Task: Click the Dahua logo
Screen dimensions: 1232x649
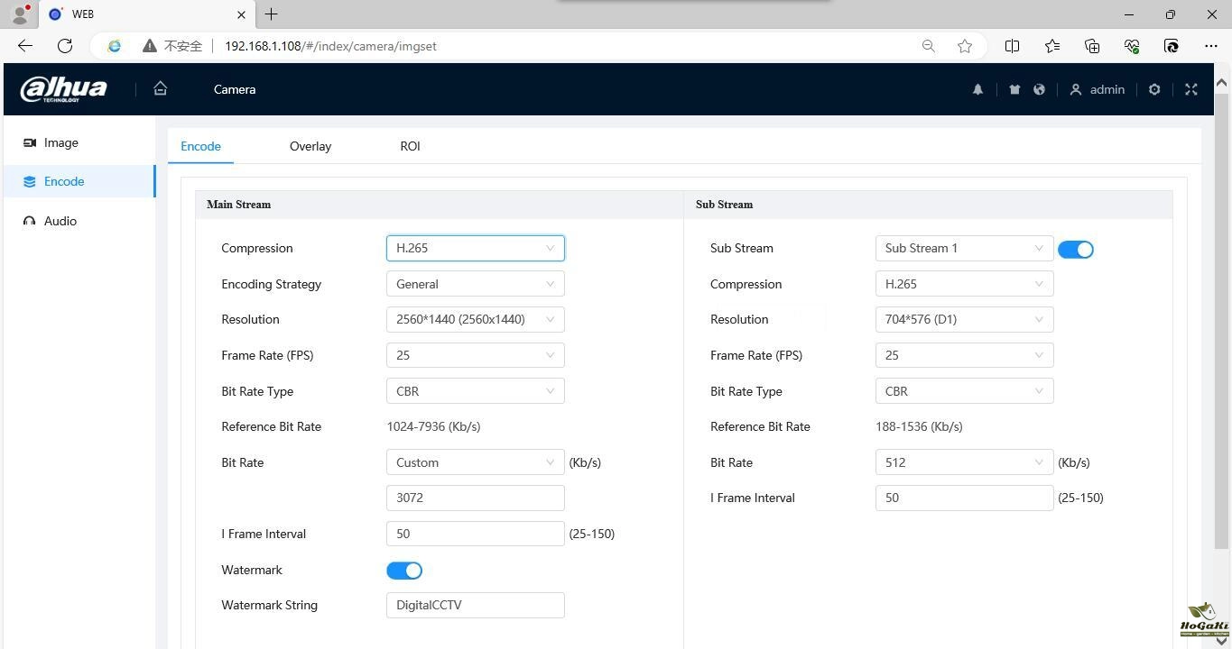Action: [63, 89]
